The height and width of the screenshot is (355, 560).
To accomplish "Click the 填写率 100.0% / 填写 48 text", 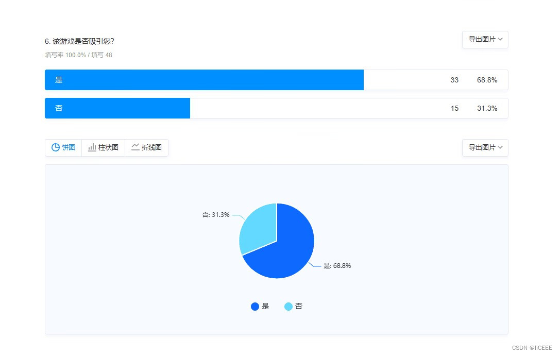I will click(x=79, y=55).
